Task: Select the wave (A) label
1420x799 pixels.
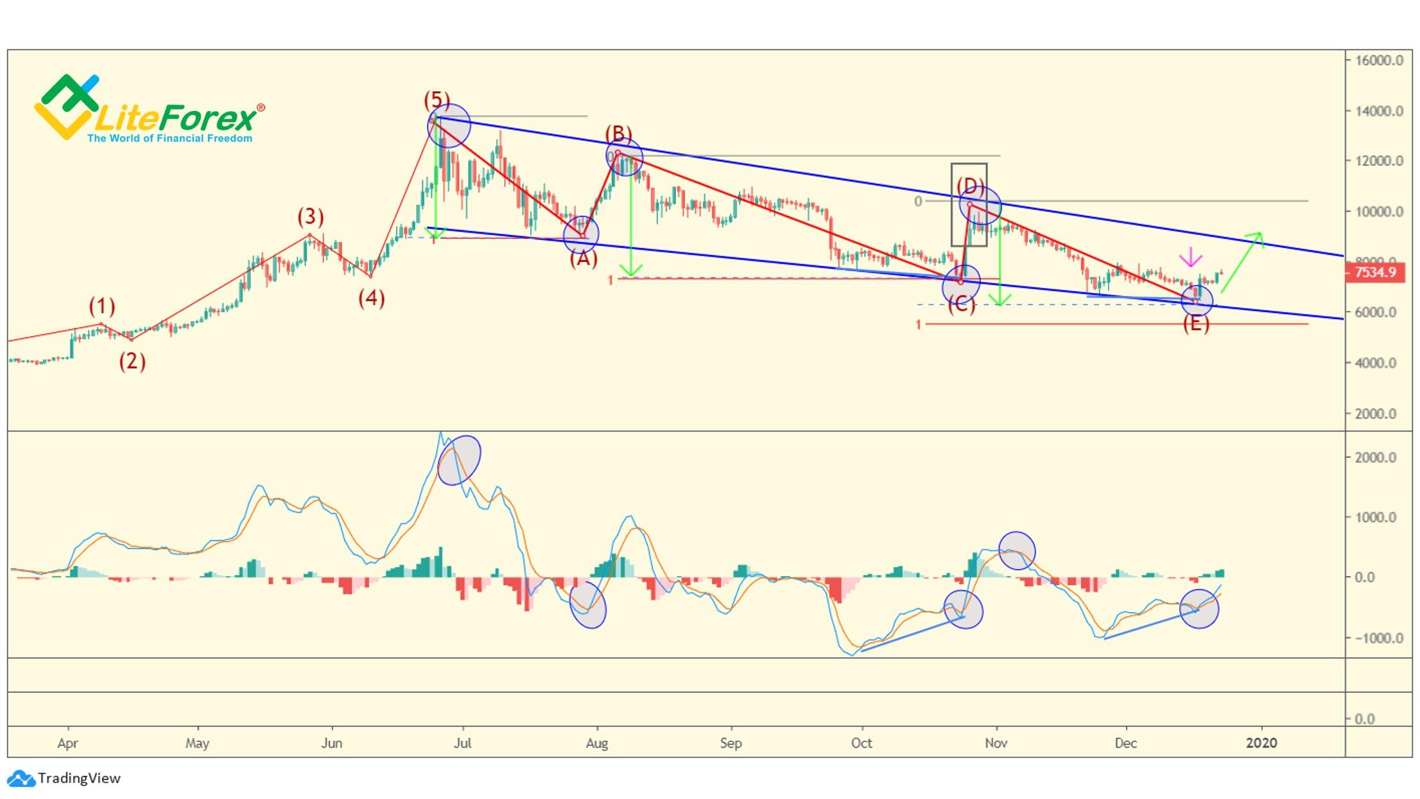Action: 584,259
